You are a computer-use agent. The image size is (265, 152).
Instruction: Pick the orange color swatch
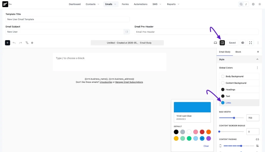coord(209,132)
